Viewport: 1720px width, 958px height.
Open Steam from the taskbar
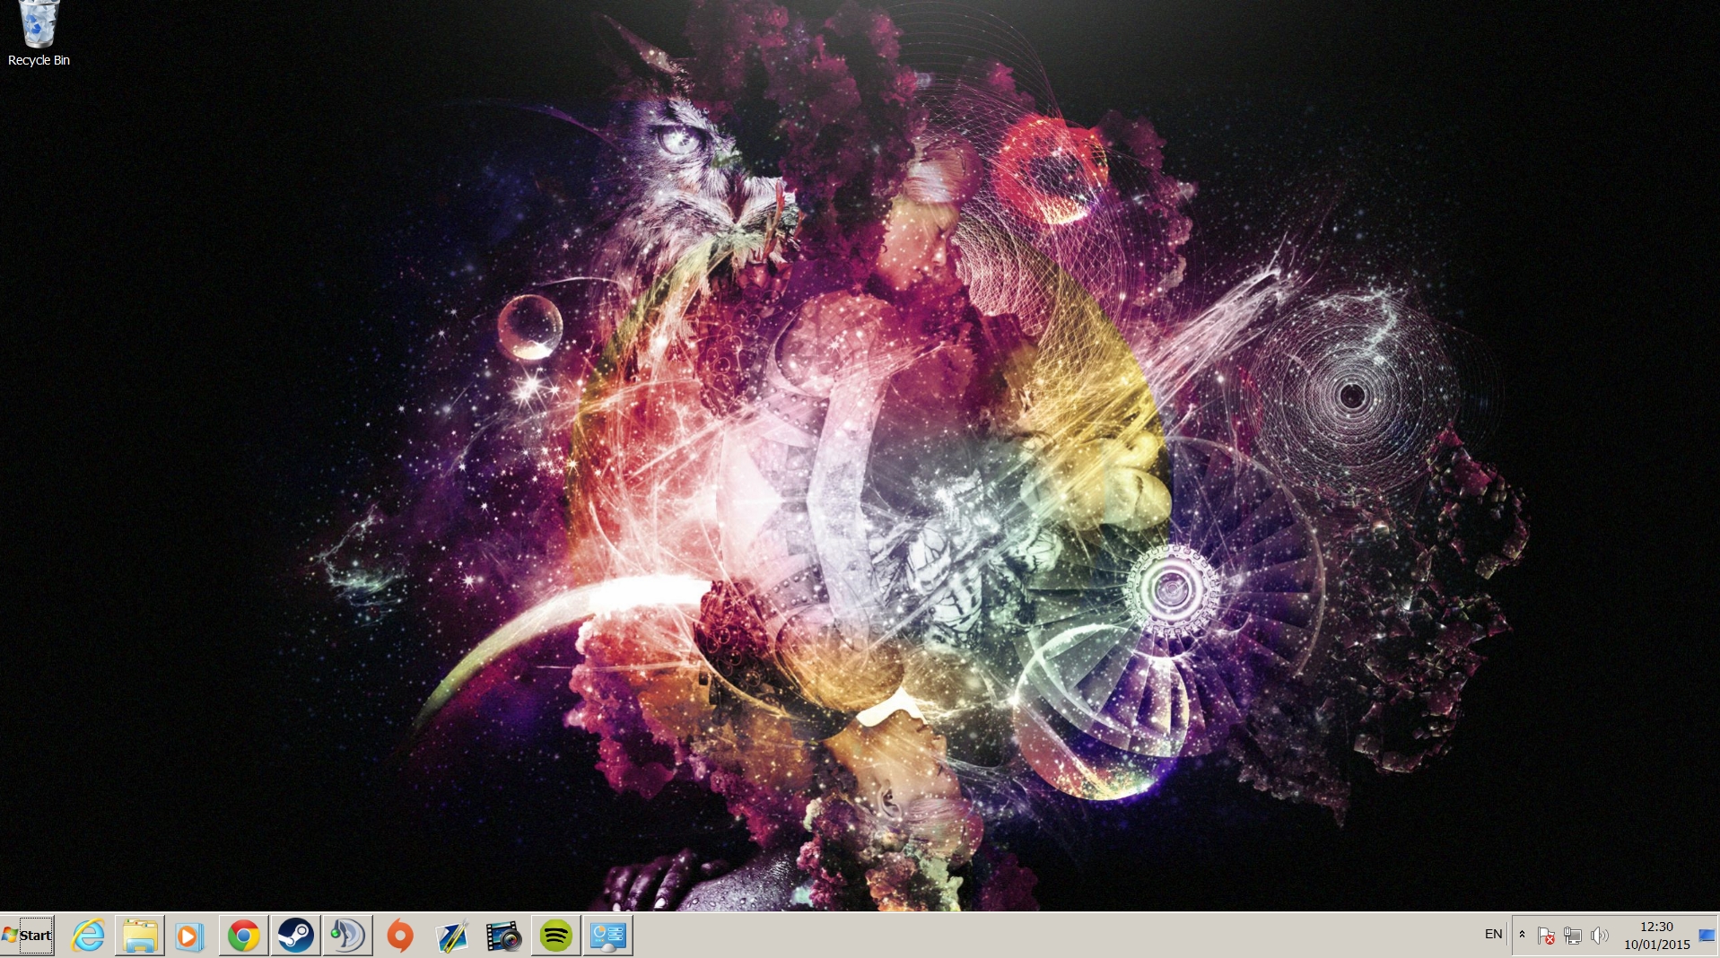tap(295, 936)
